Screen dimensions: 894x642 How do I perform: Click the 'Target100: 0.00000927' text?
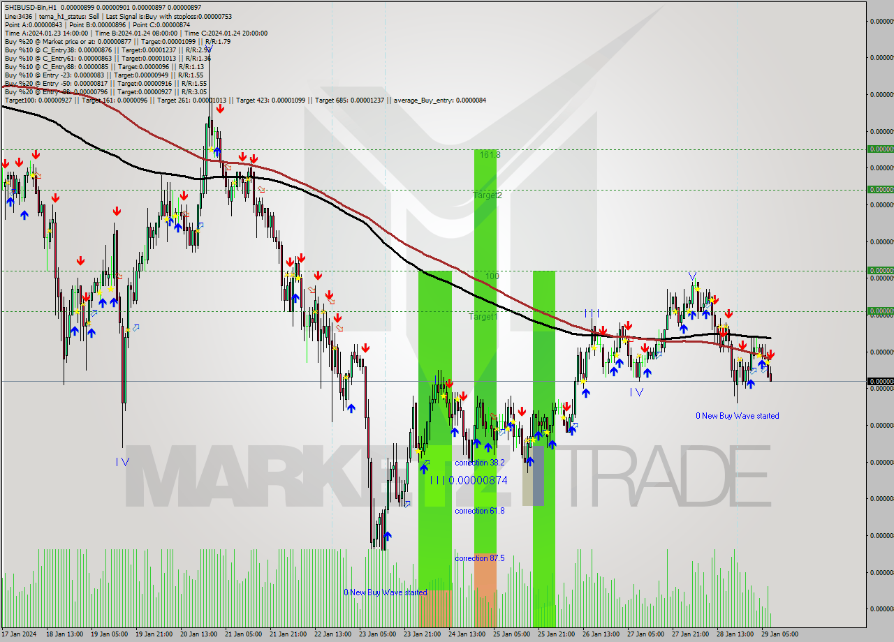(x=38, y=100)
